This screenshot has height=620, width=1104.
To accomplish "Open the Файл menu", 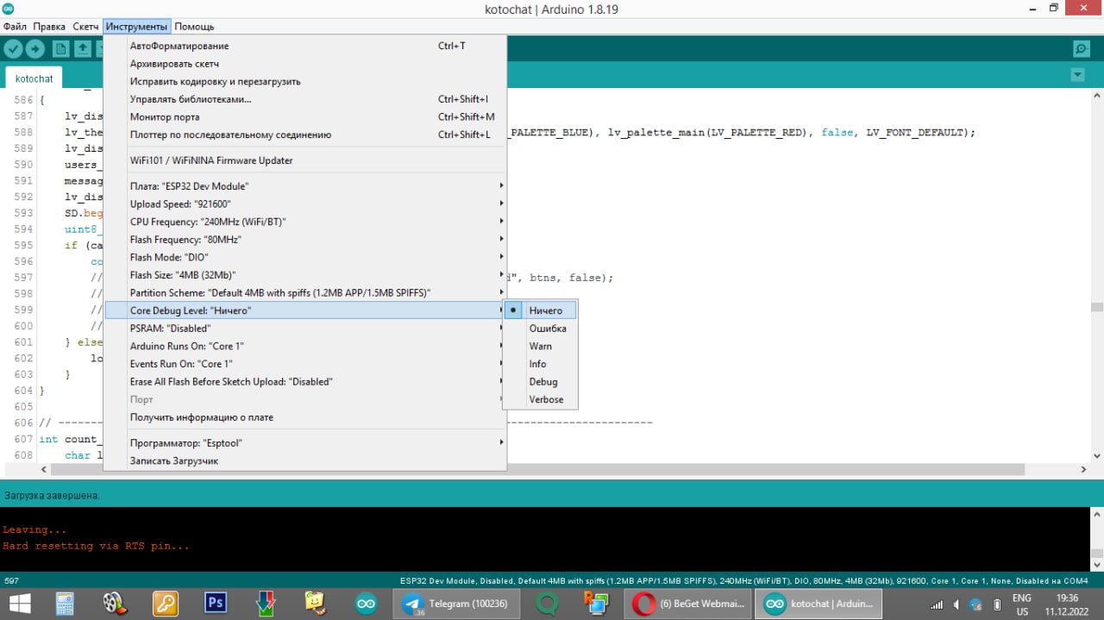I will pos(15,27).
